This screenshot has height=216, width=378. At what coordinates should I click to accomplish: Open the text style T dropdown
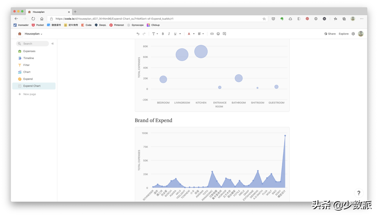[155, 34]
